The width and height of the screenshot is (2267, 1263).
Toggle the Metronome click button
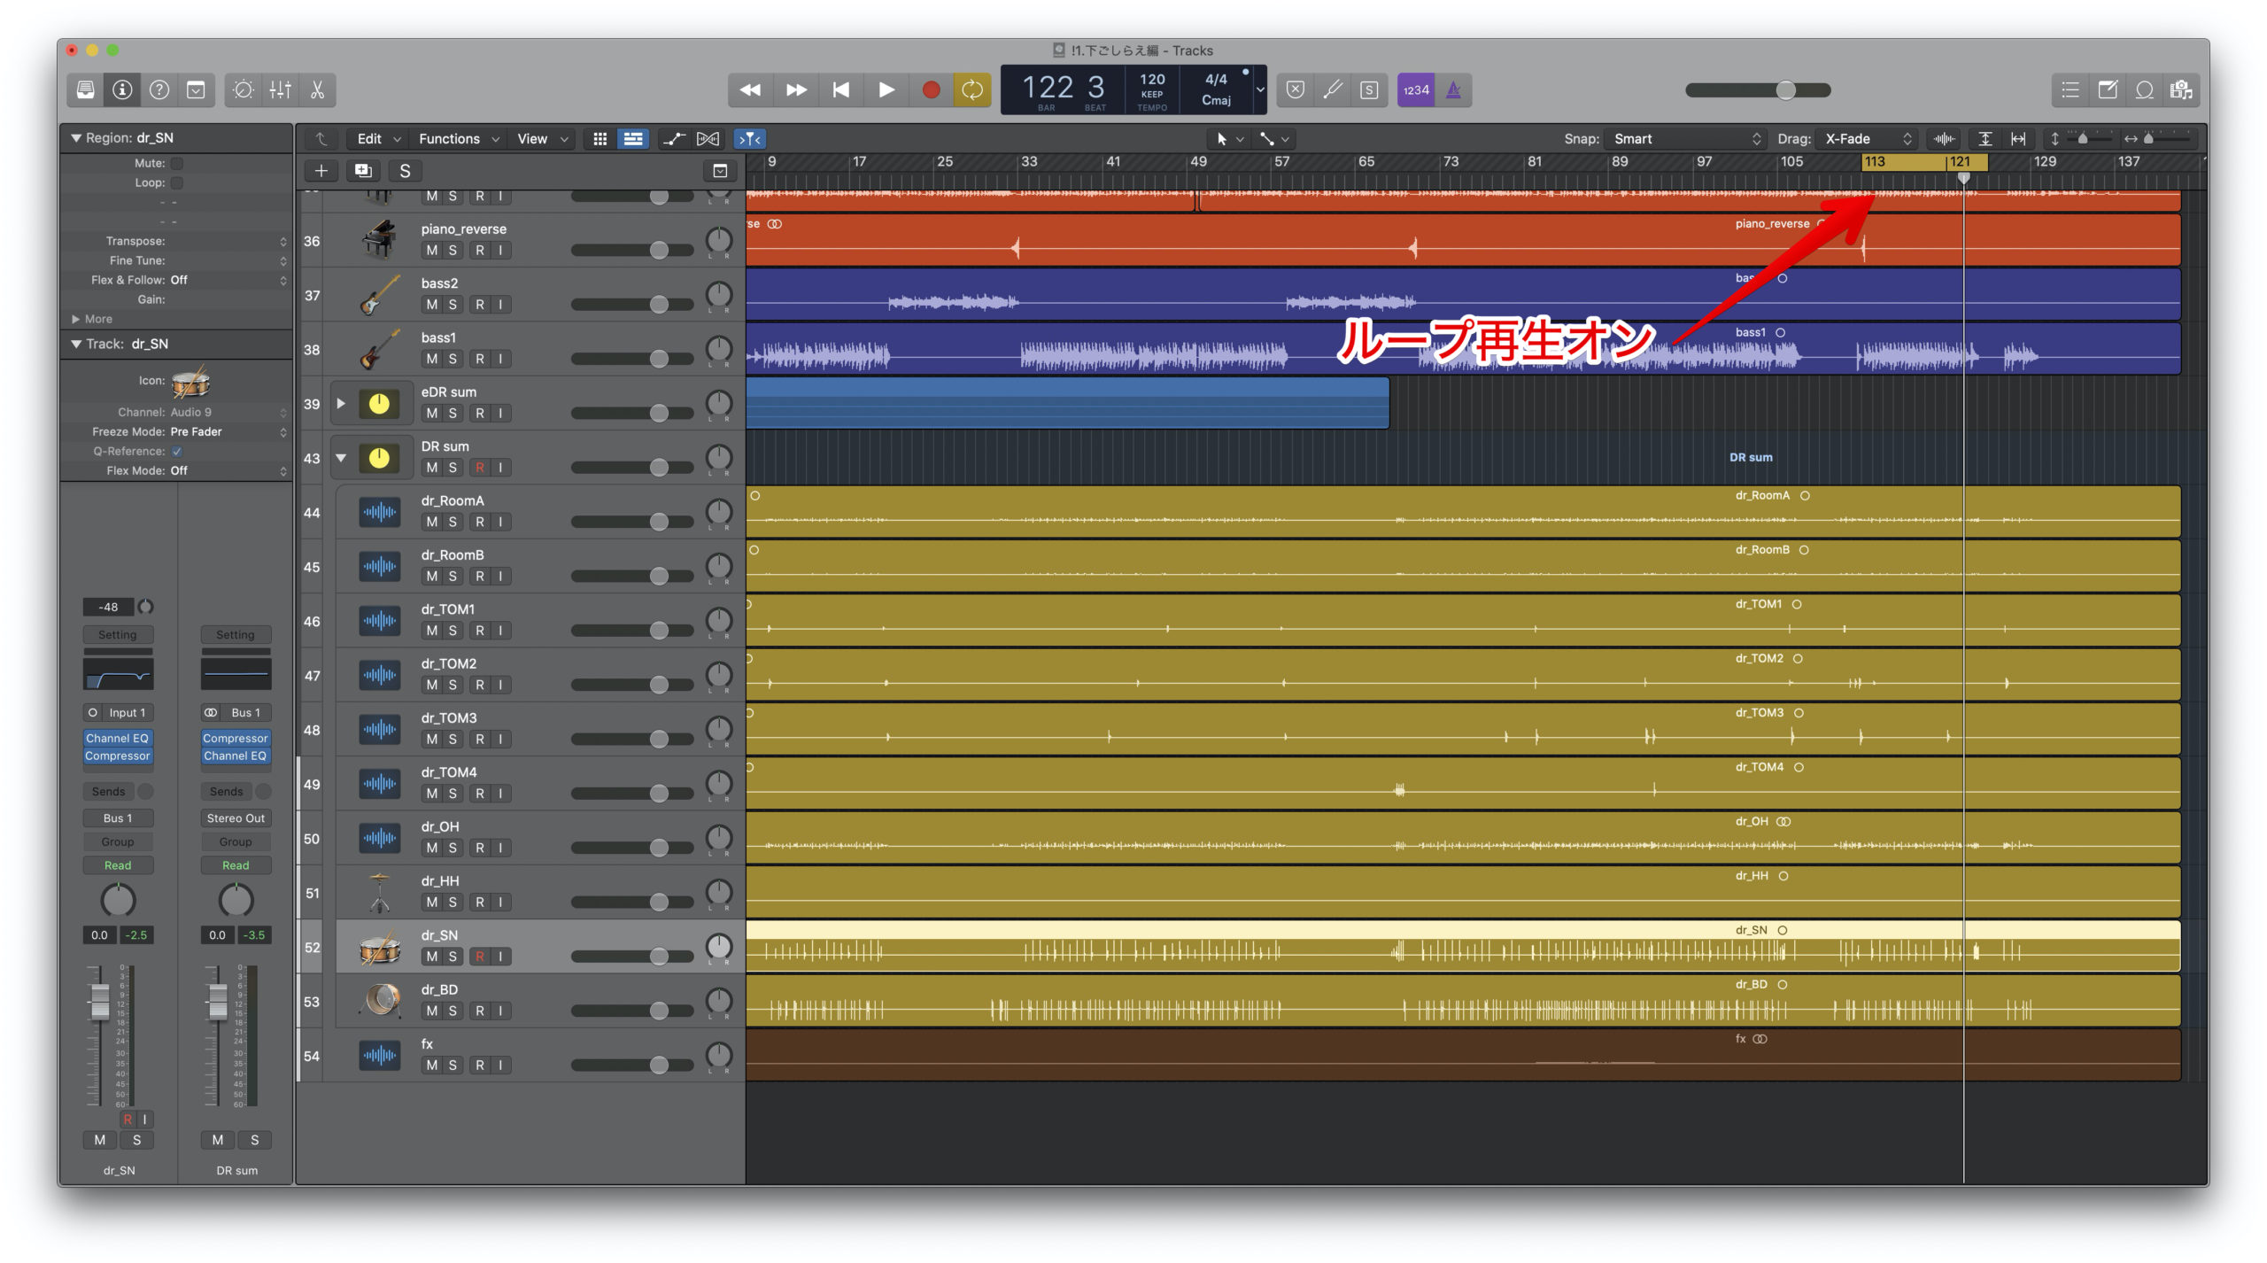pos(1453,89)
